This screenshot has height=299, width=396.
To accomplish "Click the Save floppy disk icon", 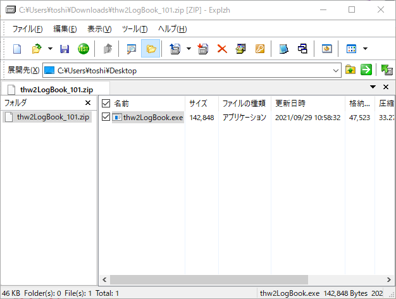I will click(65, 49).
